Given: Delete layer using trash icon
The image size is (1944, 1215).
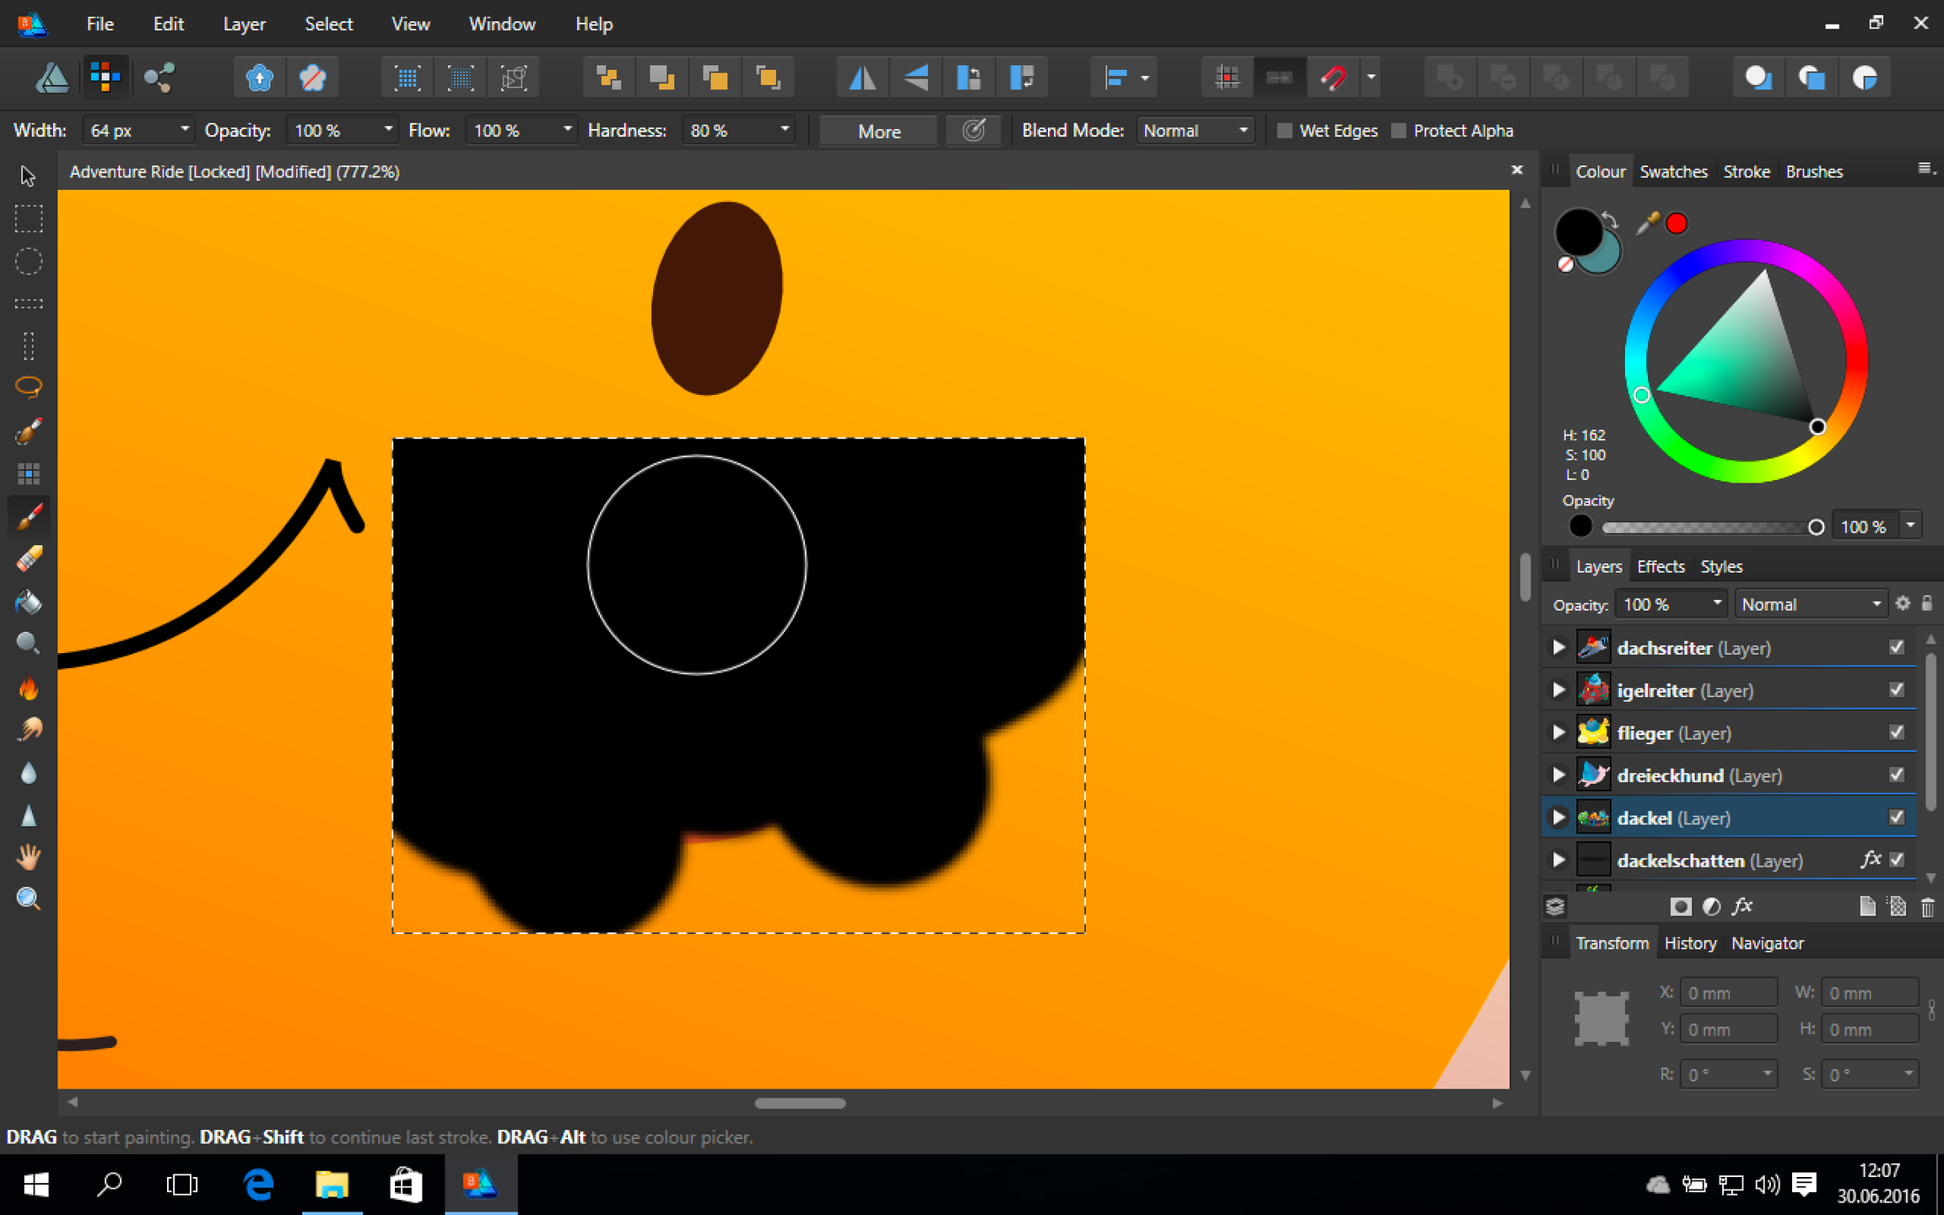Looking at the screenshot, I should point(1927,907).
